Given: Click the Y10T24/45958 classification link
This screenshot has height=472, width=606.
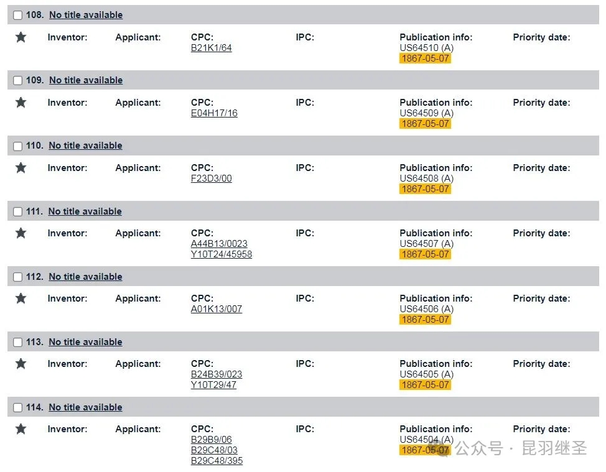Looking at the screenshot, I should tap(221, 254).
